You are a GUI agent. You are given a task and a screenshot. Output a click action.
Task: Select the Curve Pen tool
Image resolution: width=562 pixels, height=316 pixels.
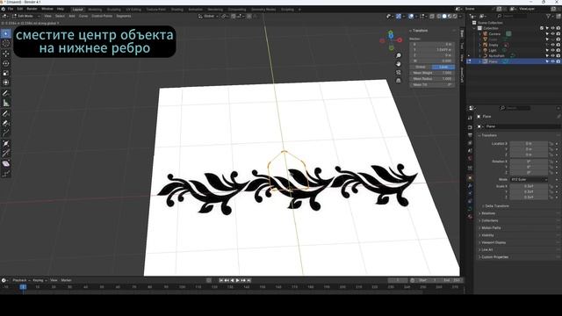point(6,123)
